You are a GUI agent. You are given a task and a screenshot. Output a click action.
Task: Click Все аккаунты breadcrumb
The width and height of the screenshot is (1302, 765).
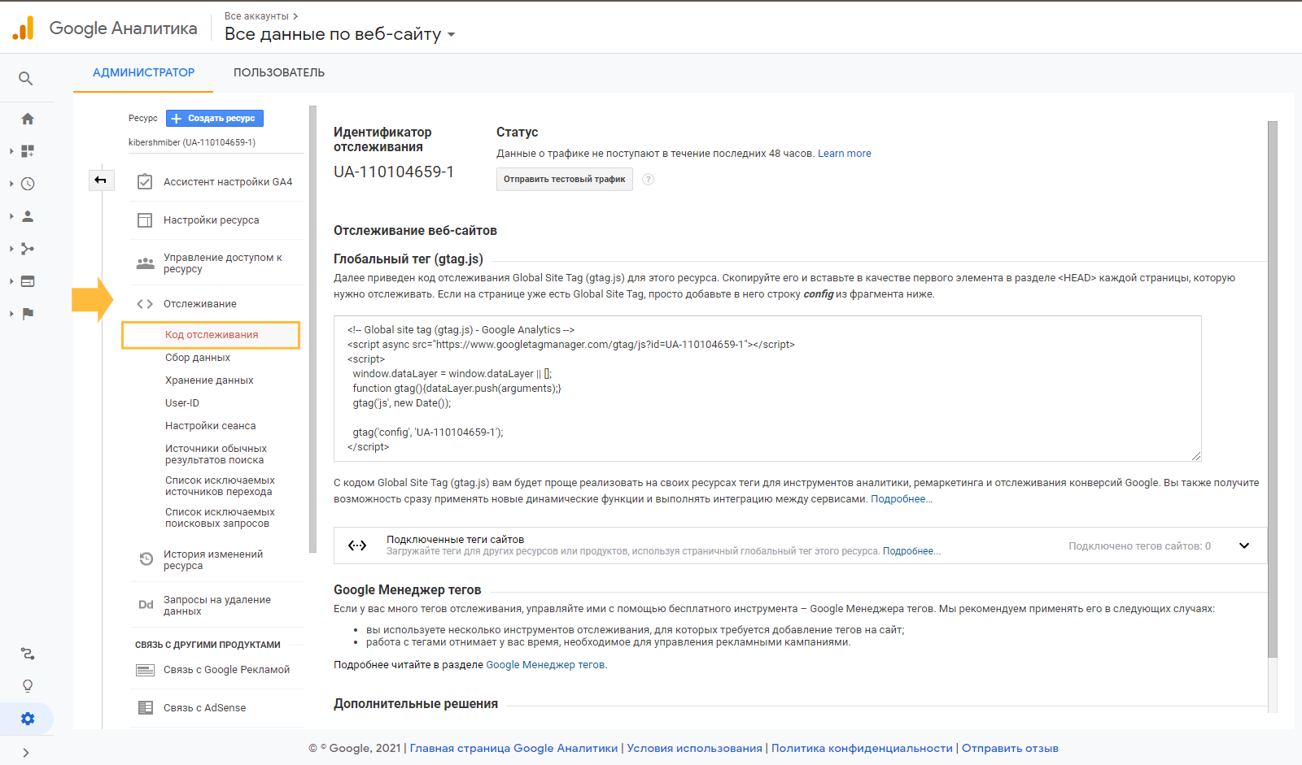pos(256,16)
